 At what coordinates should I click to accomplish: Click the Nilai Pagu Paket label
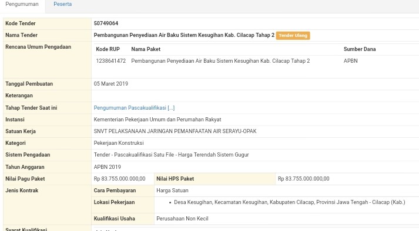[x=25, y=179]
